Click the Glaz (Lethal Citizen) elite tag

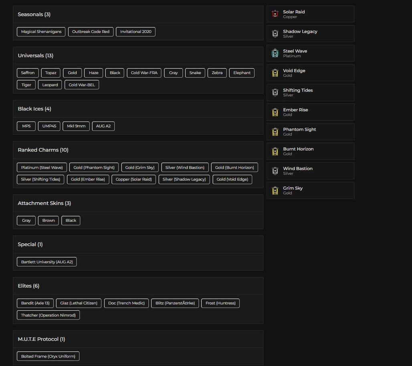(79, 303)
